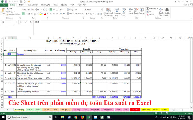This screenshot has width=193, height=120.
Task: Toggle Italic formatting
Action: (x=26, y=14)
